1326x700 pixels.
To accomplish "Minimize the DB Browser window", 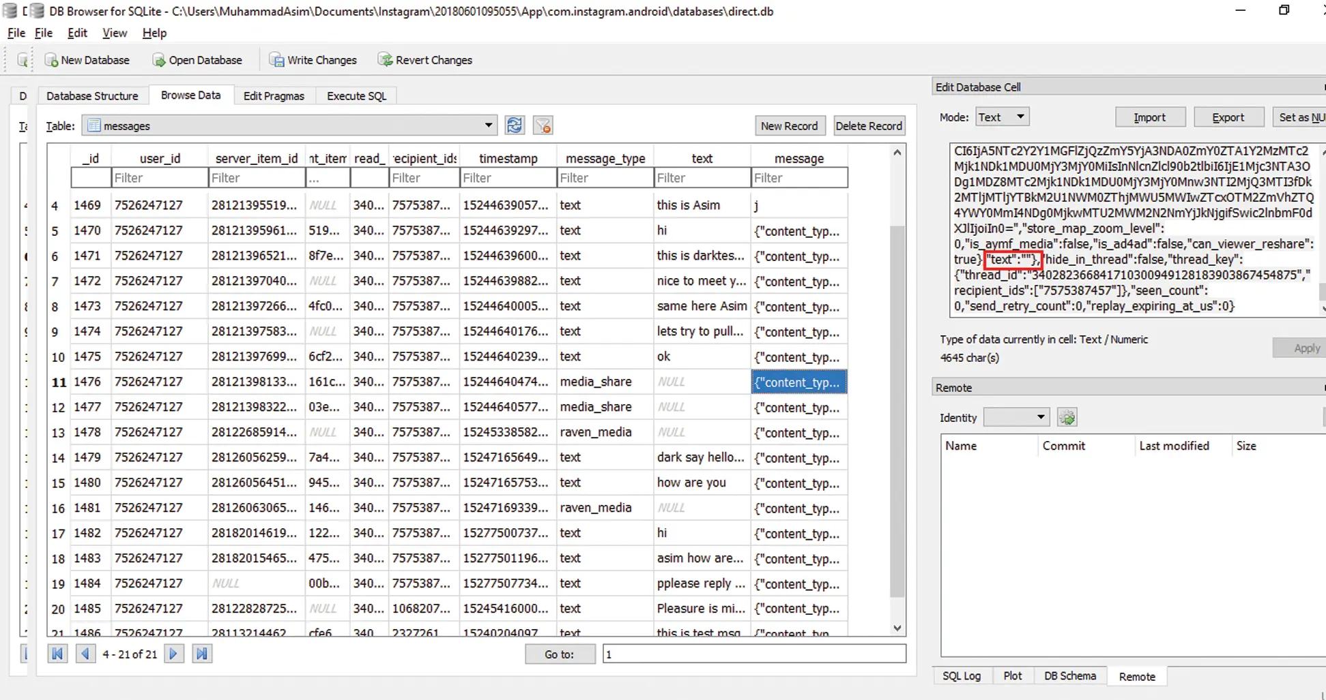I will [x=1241, y=10].
